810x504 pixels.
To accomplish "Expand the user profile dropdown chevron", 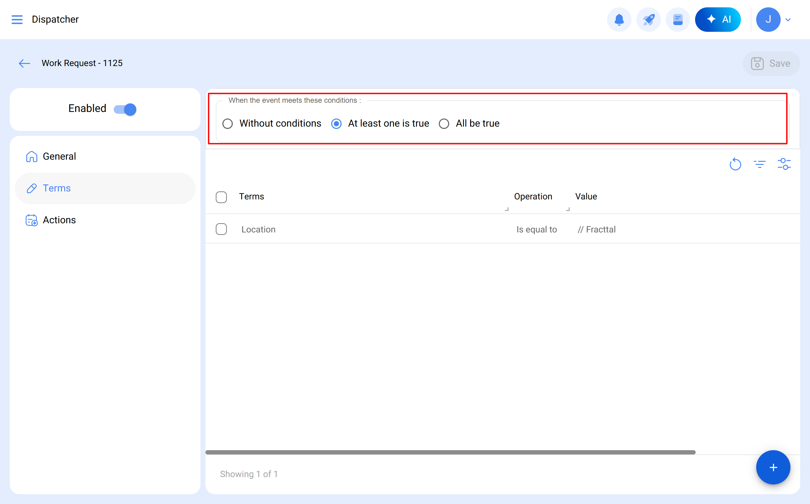I will pos(788,20).
